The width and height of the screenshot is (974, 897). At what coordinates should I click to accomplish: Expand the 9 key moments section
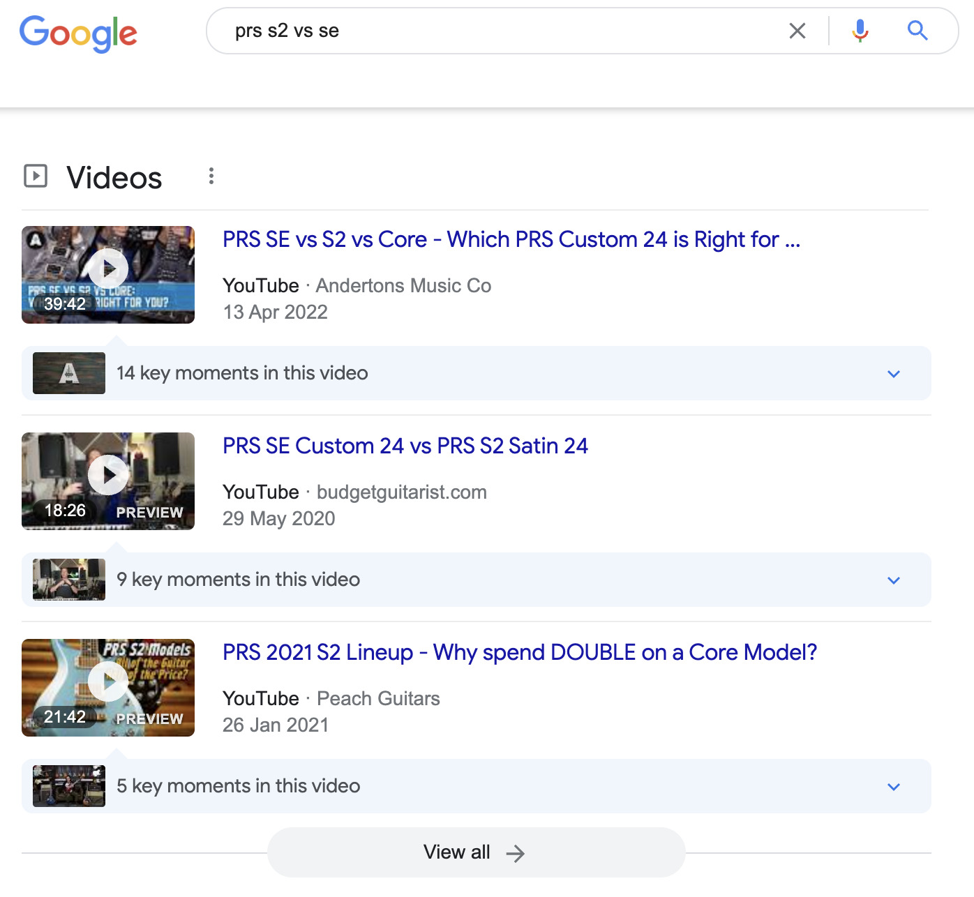coord(893,580)
